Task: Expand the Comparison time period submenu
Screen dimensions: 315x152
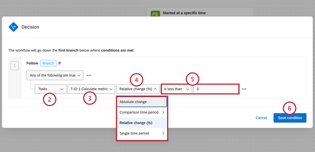Action: [142, 112]
